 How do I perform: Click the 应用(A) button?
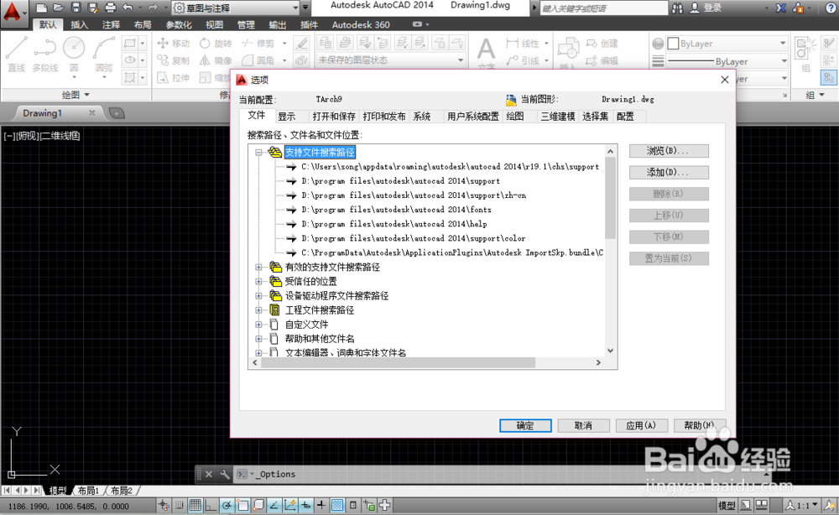pyautogui.click(x=642, y=426)
